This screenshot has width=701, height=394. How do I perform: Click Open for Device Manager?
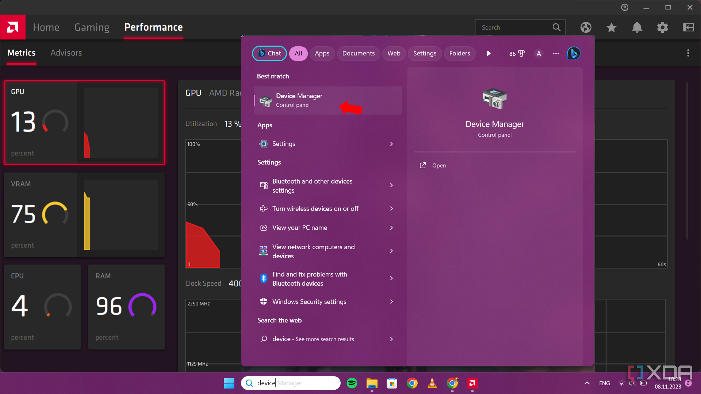click(x=438, y=166)
